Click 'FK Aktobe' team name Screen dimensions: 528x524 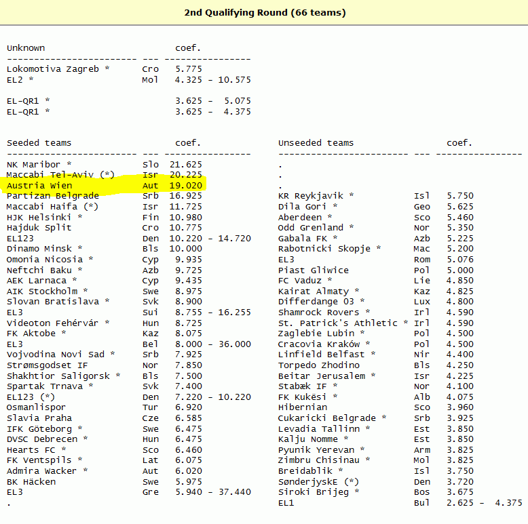[x=31, y=334]
